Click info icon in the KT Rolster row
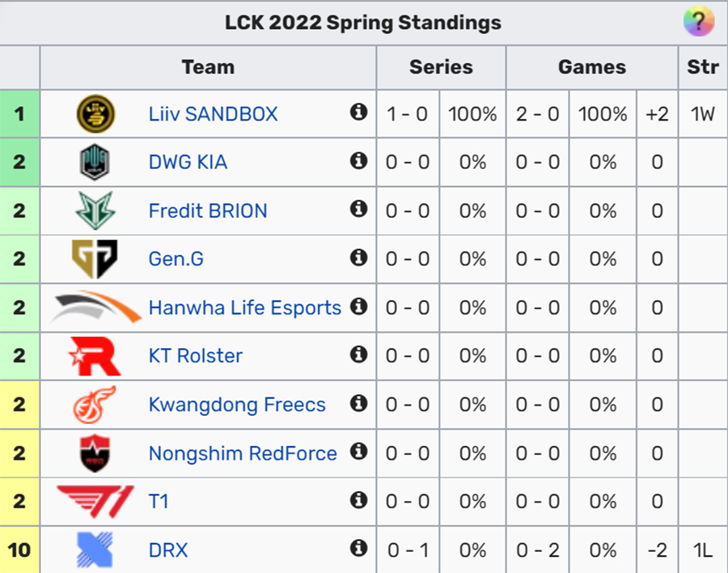The image size is (728, 573). tap(358, 354)
